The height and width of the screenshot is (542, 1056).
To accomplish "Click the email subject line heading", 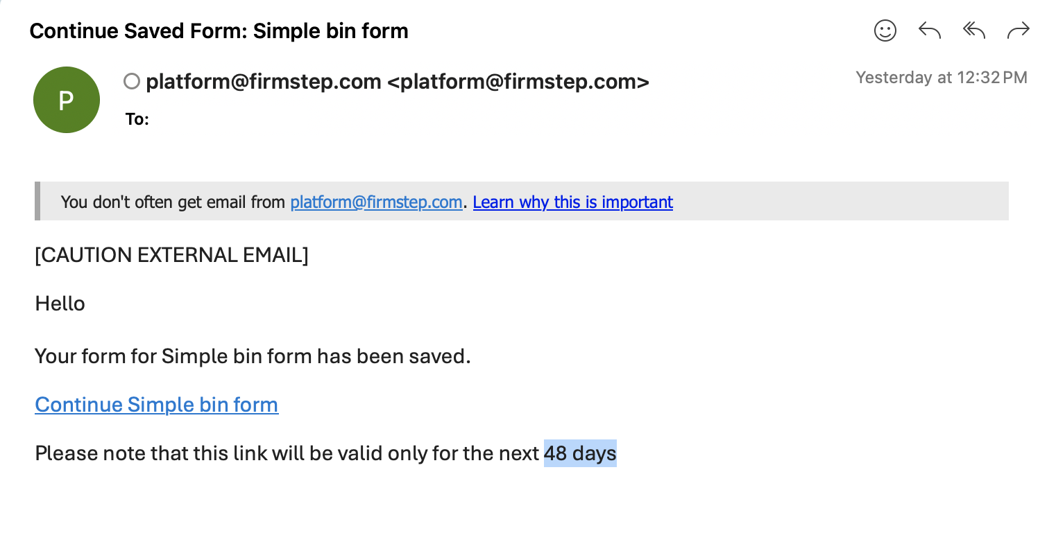I will coord(219,31).
